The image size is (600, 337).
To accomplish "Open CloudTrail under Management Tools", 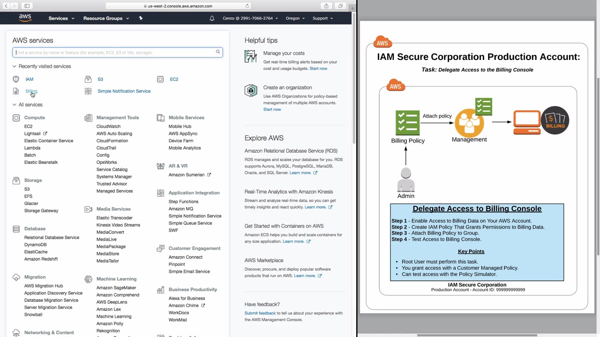I will coord(106,148).
